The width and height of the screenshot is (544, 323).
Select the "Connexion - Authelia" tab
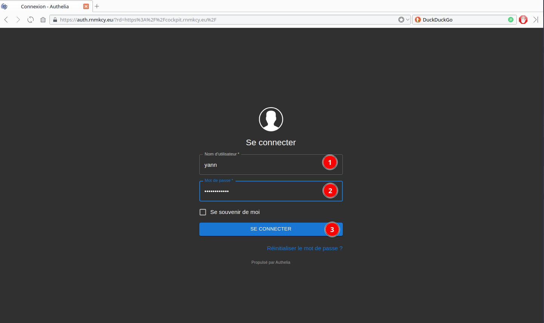[x=45, y=6]
